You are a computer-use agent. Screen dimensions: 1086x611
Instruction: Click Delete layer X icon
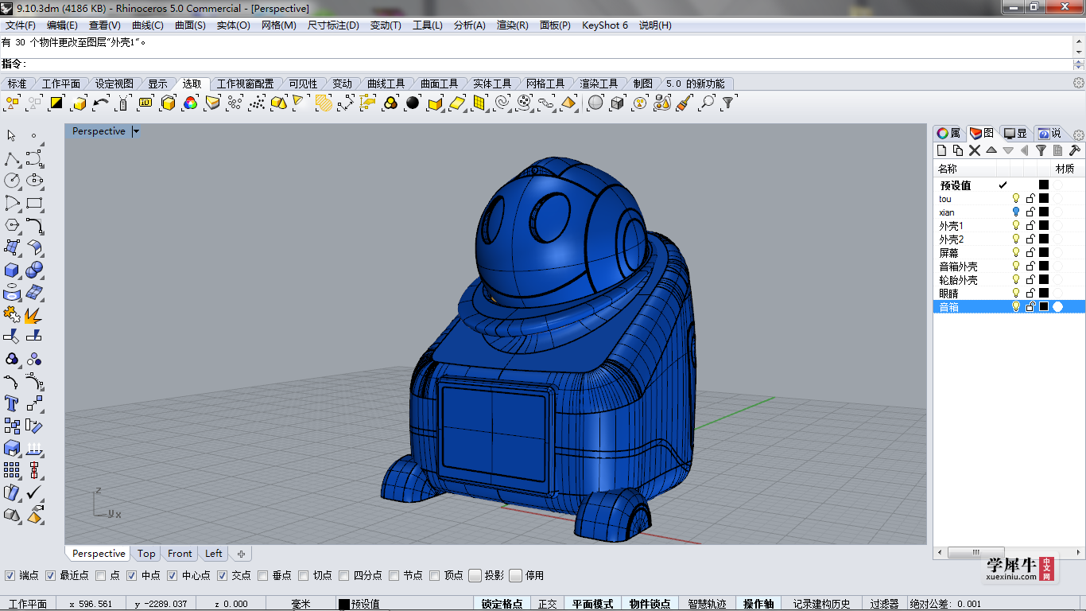[975, 150]
